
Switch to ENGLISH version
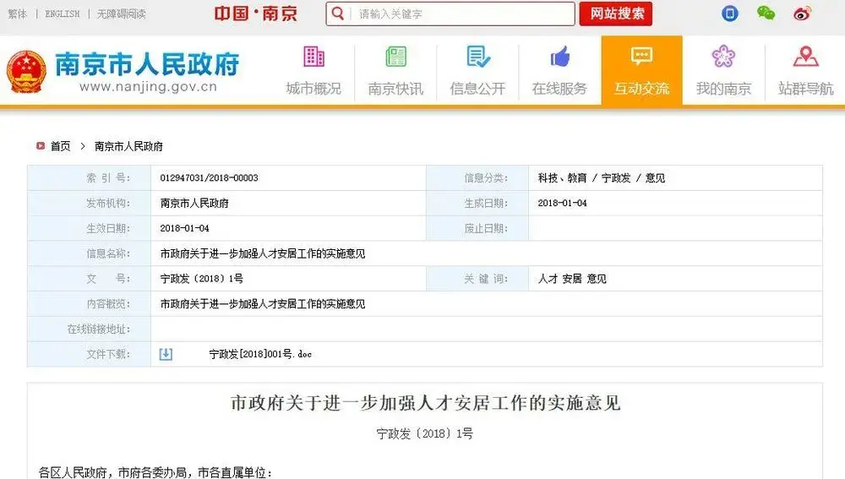tap(63, 14)
